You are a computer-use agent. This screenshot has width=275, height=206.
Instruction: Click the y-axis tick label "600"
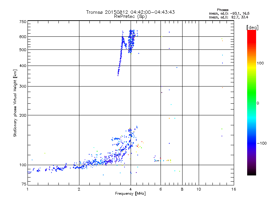[23, 37]
